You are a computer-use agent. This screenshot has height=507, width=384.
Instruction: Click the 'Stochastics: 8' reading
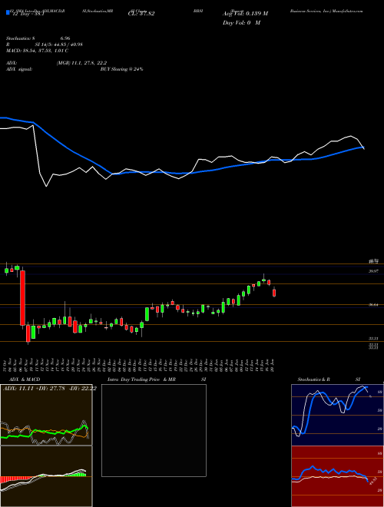pyautogui.click(x=21, y=38)
